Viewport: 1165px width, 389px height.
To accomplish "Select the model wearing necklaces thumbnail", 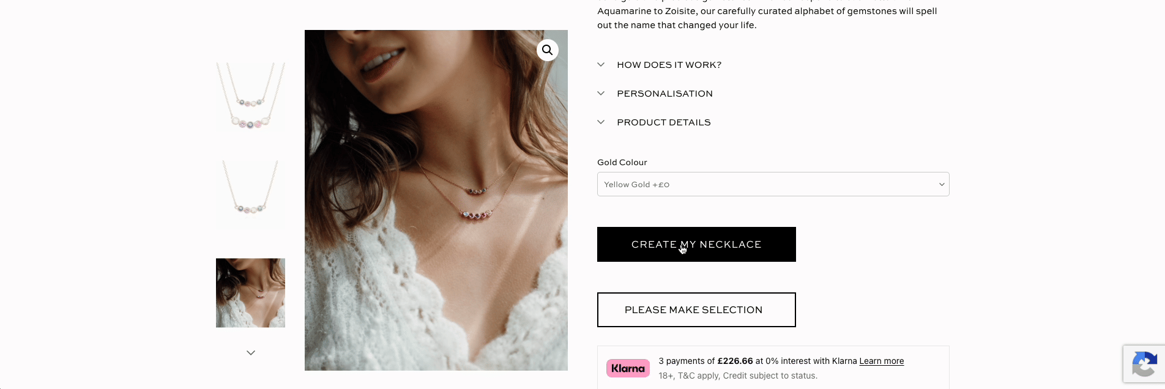I will (250, 293).
